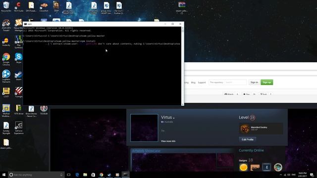Switch to Chrome via the taskbar

pos(101,175)
